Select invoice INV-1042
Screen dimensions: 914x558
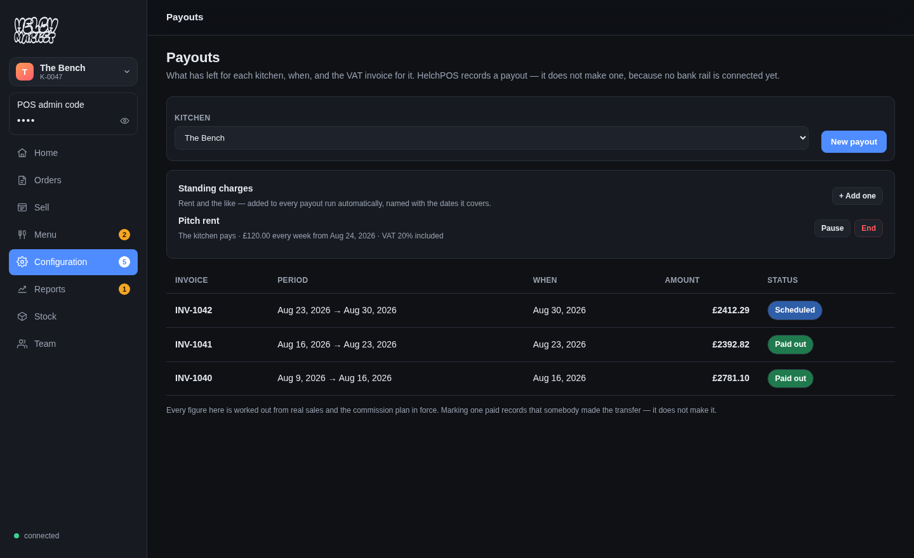[194, 310]
